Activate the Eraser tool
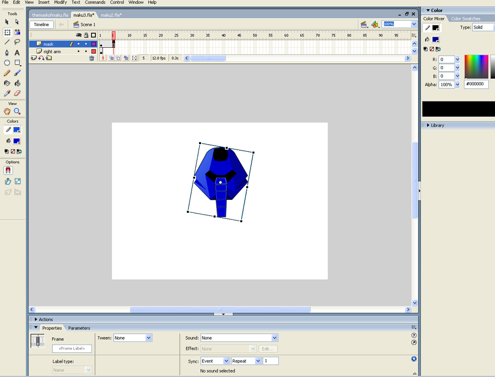The image size is (495, 377). tap(17, 93)
